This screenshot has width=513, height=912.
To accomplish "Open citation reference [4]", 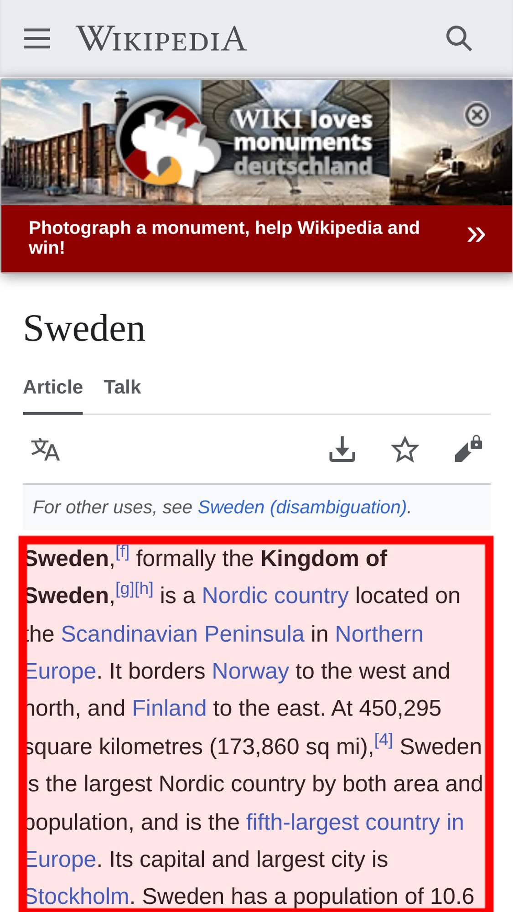I will tap(383, 740).
